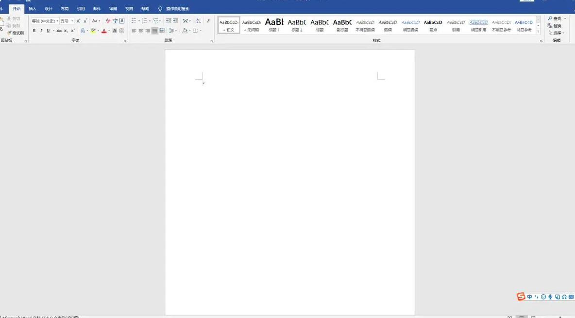Align text left icon

(134, 31)
